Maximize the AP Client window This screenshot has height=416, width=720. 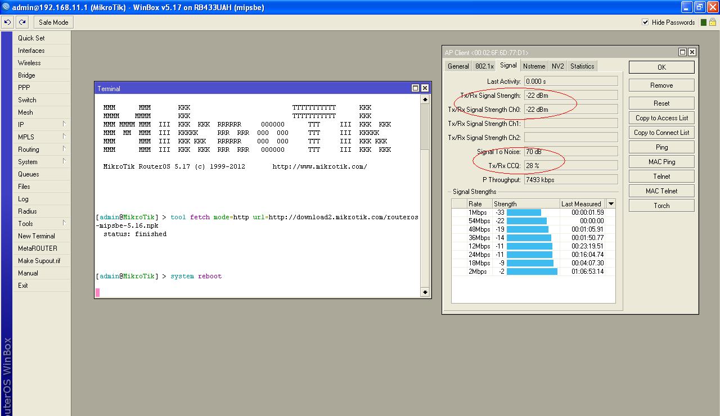pyautogui.click(x=683, y=52)
